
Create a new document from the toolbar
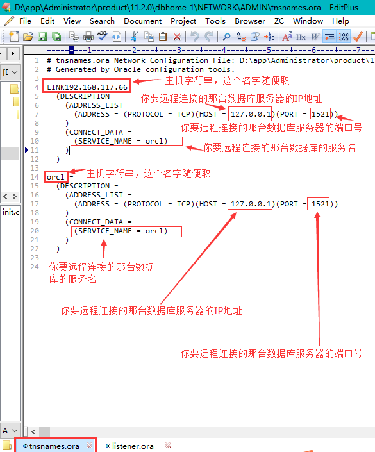pyautogui.click(x=13, y=37)
